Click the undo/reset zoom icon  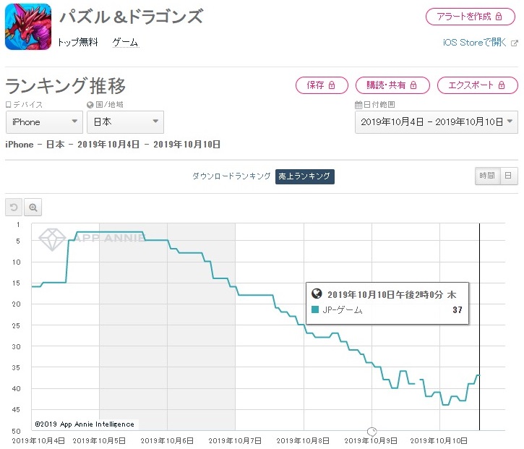coord(14,208)
